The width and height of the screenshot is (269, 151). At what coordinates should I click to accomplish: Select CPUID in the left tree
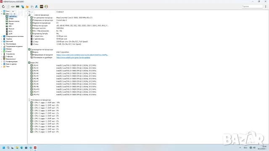click(11, 18)
